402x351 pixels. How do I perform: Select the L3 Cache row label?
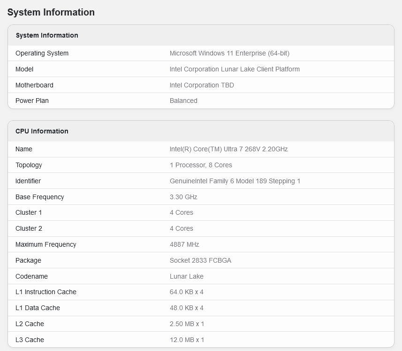click(30, 340)
